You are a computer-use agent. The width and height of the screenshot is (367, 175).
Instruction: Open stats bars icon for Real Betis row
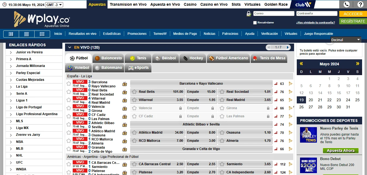276,92
